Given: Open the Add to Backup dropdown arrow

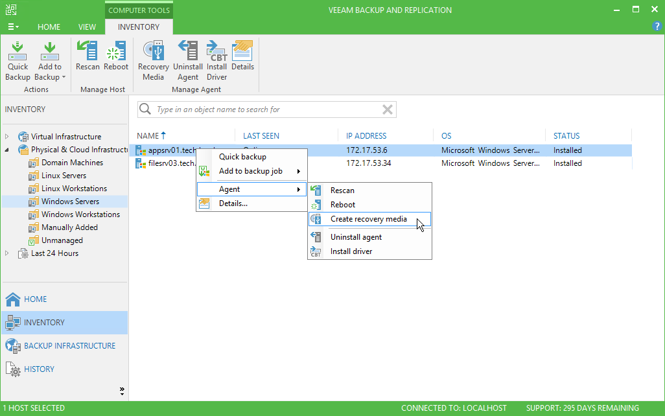Looking at the screenshot, I should coord(64,77).
